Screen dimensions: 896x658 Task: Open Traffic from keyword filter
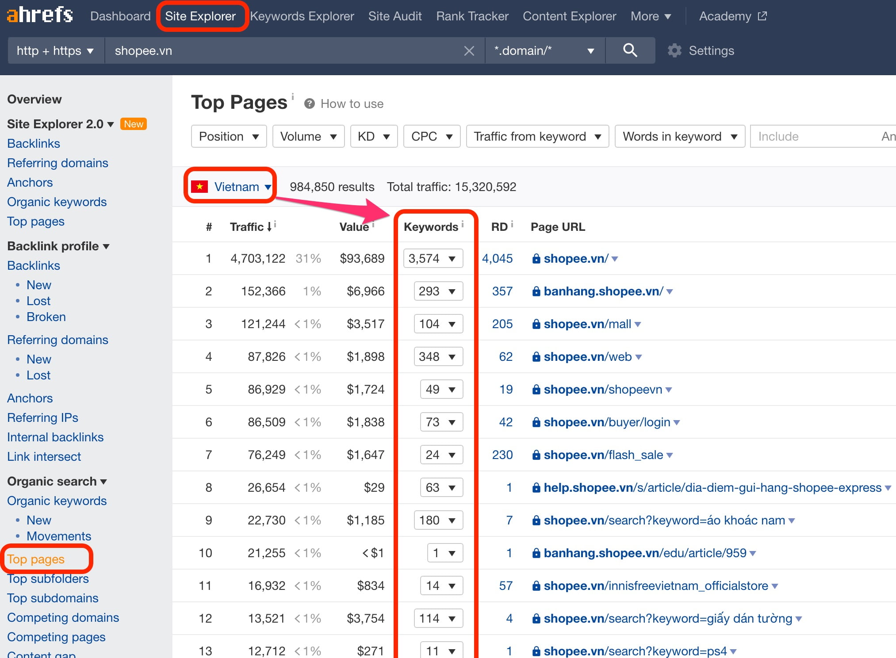pos(537,136)
